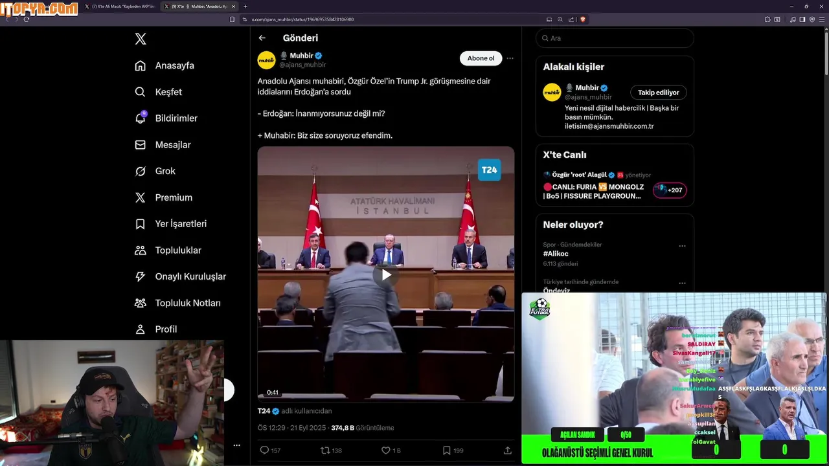Click the Takip ediliyor following button
The width and height of the screenshot is (829, 466).
click(658, 93)
